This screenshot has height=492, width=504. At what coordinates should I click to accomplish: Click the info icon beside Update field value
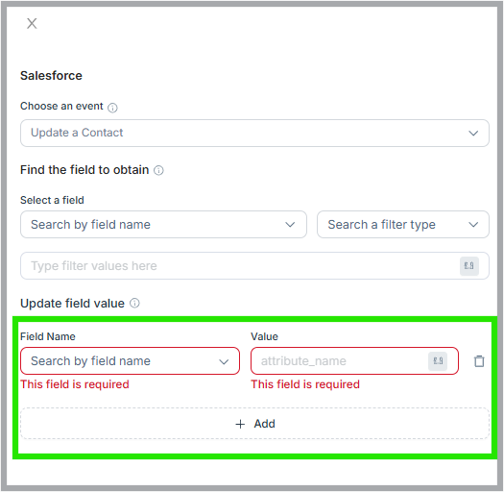tap(134, 303)
